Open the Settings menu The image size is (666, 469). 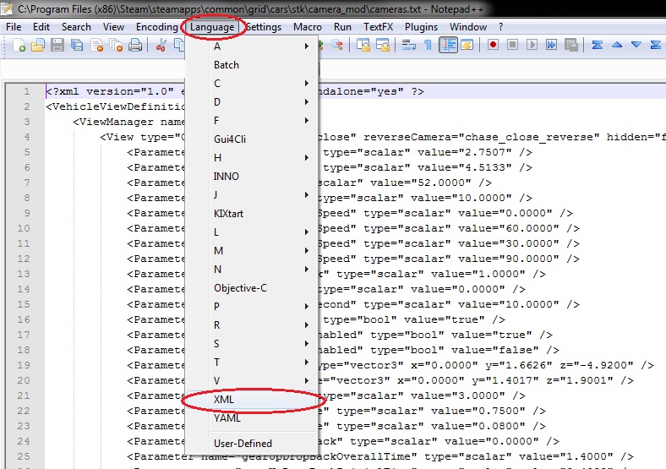[264, 27]
